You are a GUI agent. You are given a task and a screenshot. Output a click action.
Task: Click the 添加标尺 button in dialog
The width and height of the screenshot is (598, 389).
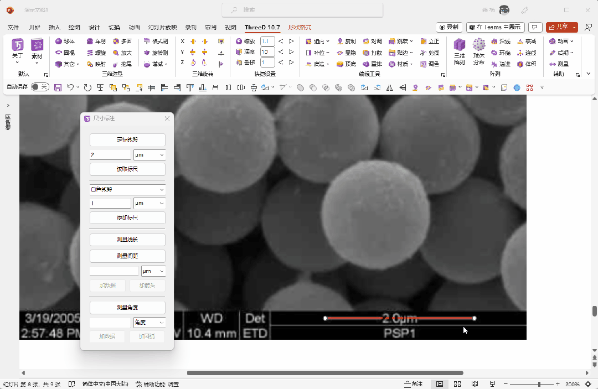pyautogui.click(x=127, y=218)
